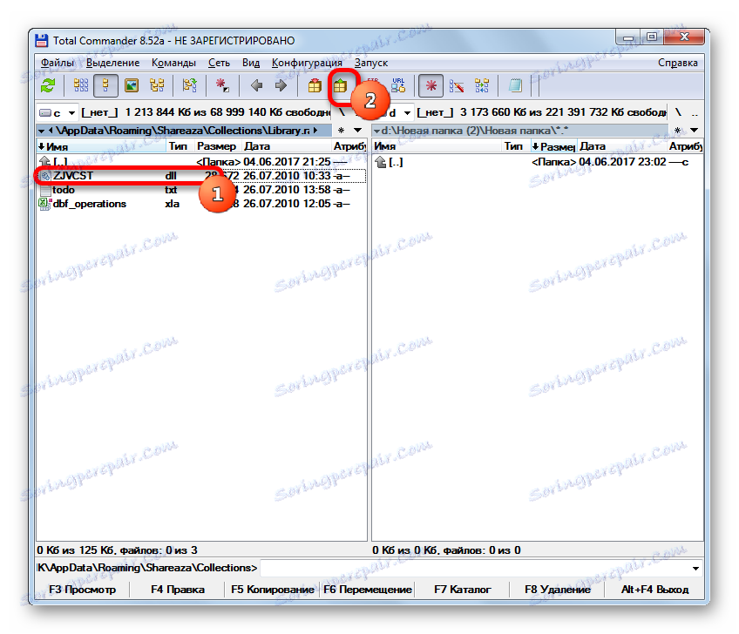Toggle the pressed red asterisk toolbar button
This screenshot has width=739, height=634.
coord(431,85)
